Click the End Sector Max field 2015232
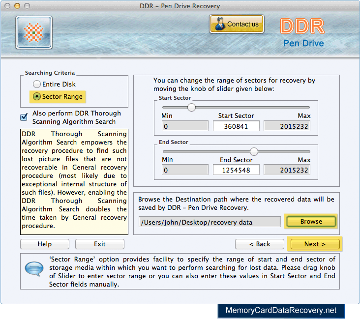 click(287, 170)
